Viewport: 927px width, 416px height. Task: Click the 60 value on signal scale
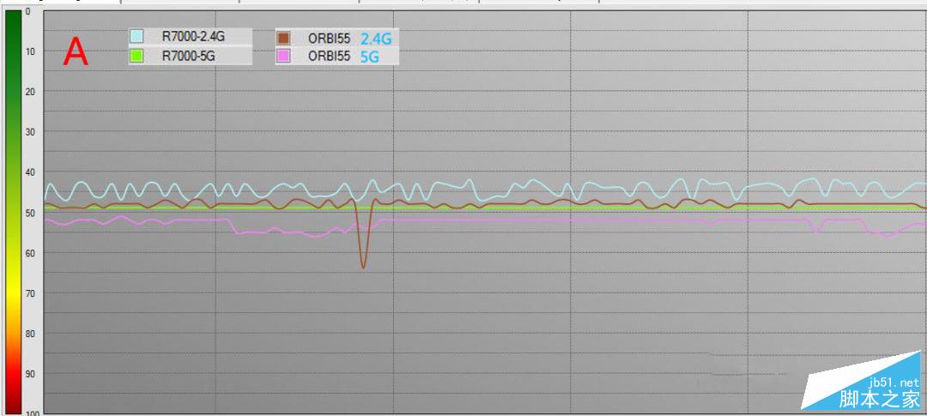pos(31,253)
